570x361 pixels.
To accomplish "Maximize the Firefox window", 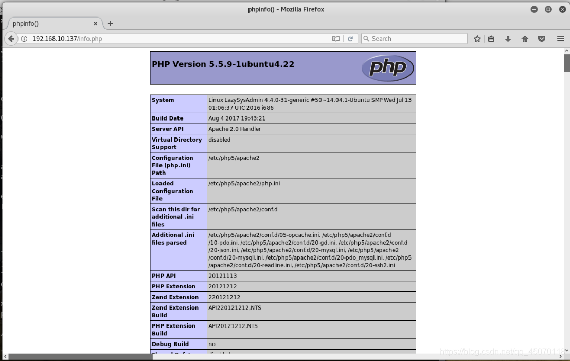I will [x=548, y=9].
